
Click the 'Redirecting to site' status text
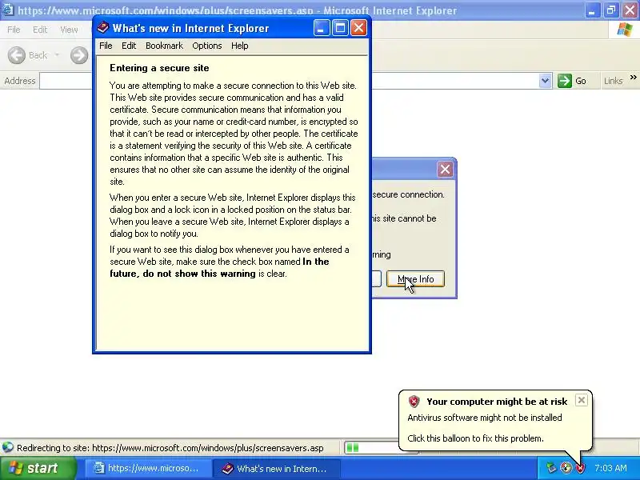[x=170, y=448]
